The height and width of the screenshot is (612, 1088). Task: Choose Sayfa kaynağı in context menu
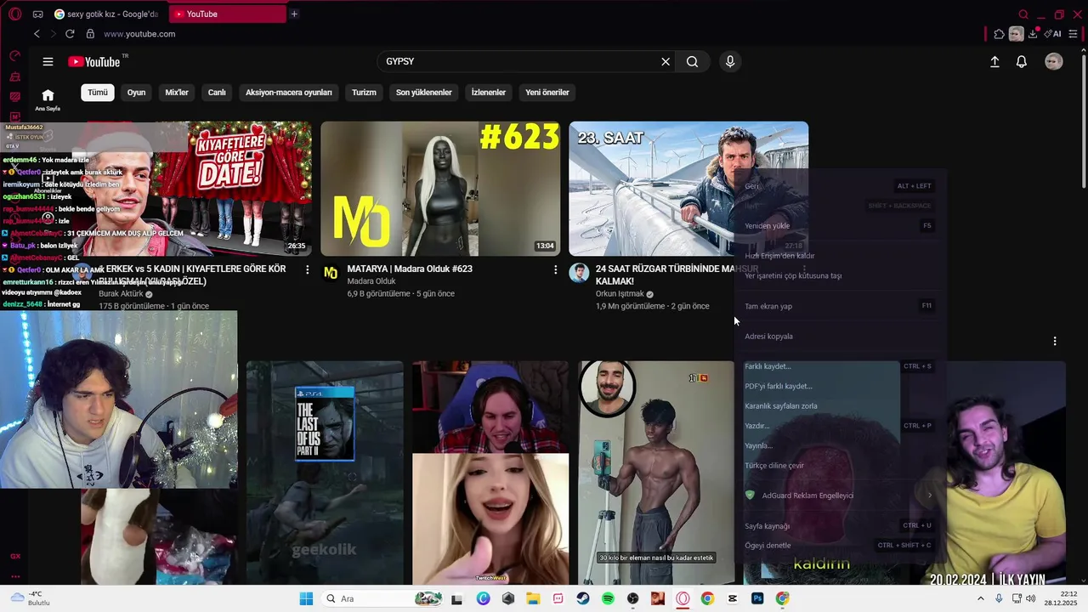(839, 525)
